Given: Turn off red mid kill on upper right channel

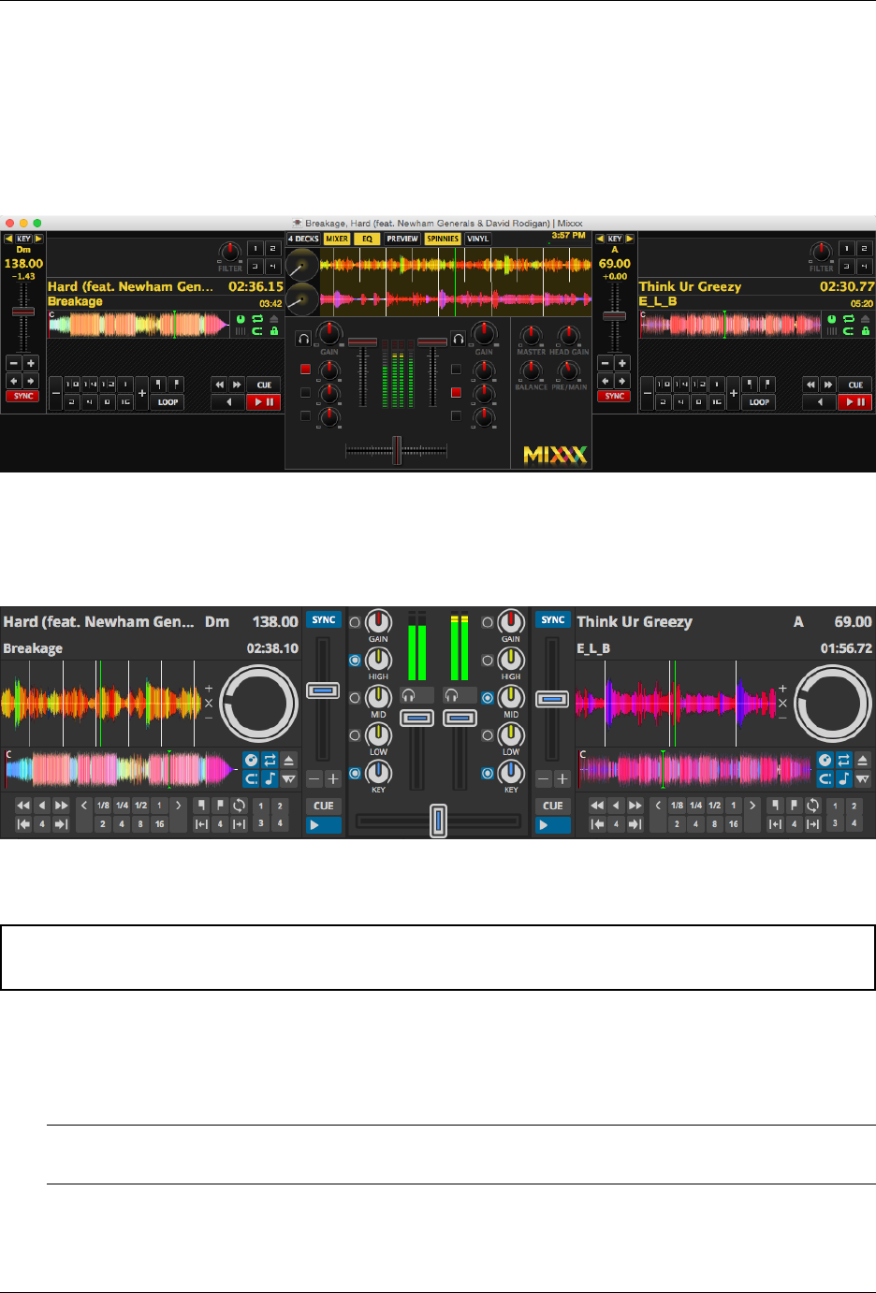Looking at the screenshot, I should point(456,392).
